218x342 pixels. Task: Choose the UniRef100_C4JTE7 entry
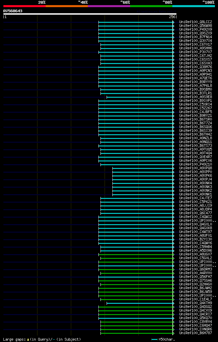(196, 198)
